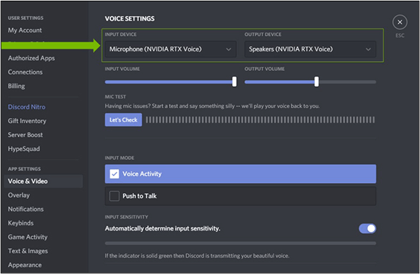The image size is (420, 274).
Task: Open Overlay settings
Action: (19, 195)
